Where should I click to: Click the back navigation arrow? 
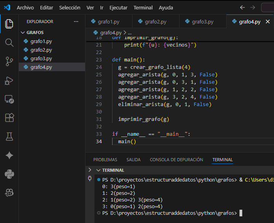[x=242, y=8]
